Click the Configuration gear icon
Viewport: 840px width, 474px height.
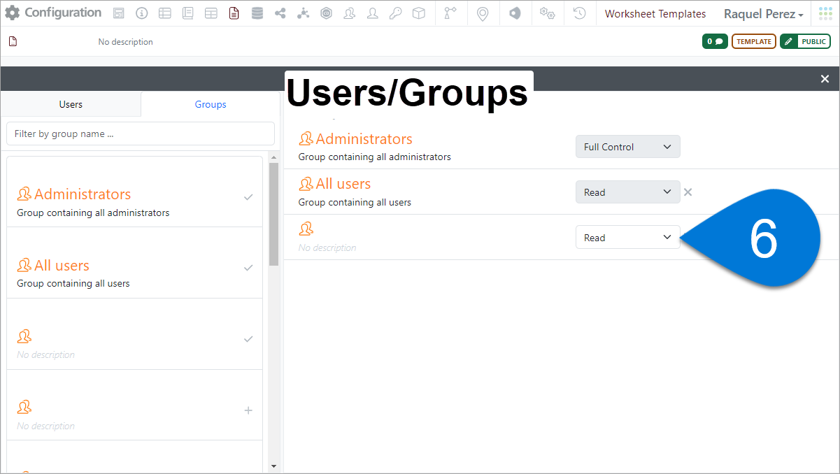[x=13, y=13]
